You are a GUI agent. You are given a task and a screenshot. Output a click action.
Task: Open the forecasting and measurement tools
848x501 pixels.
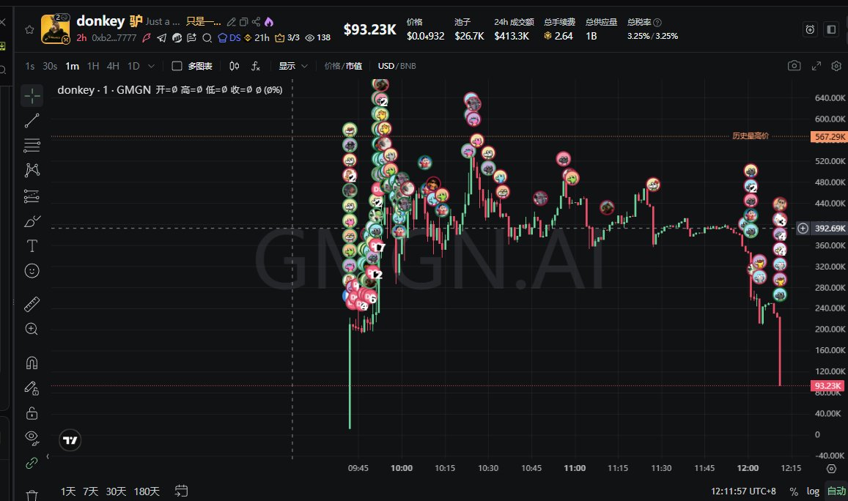tap(32, 196)
